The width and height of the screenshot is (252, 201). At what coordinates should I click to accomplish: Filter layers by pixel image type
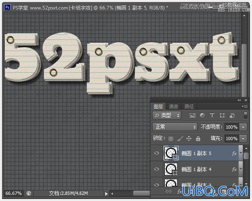[192, 115]
